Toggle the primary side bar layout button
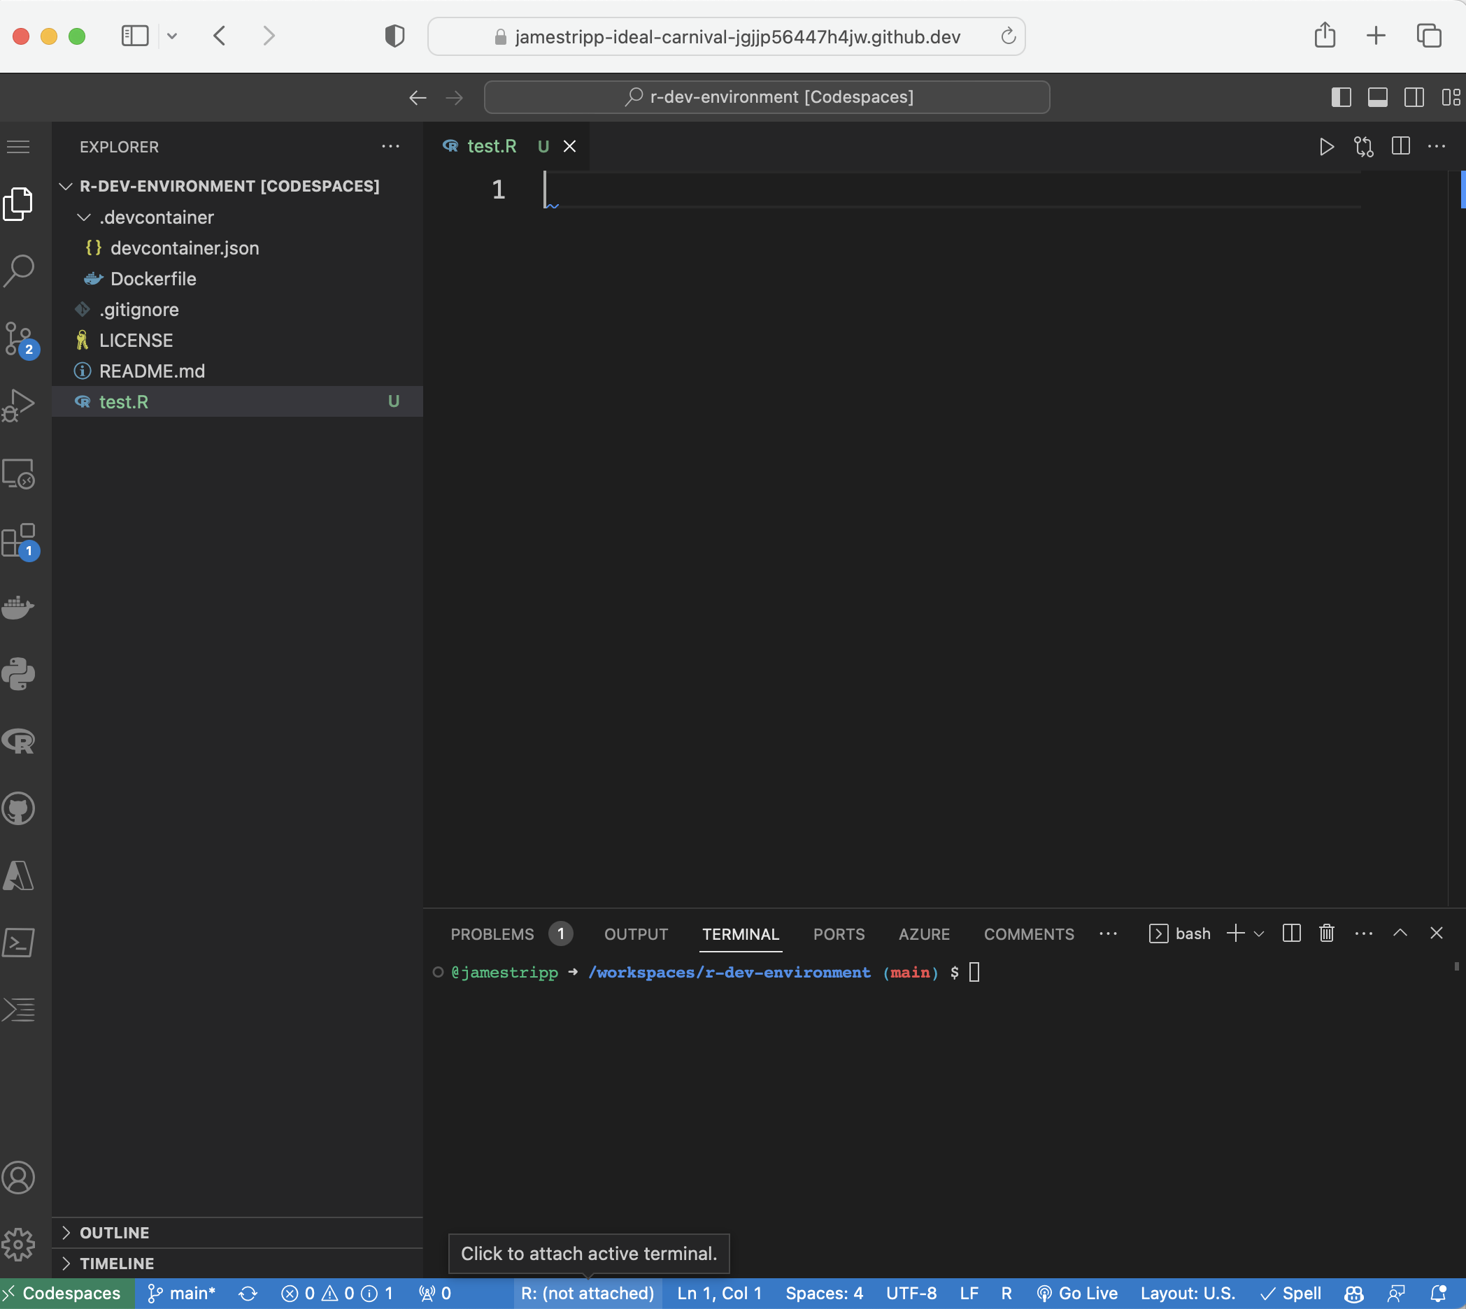Viewport: 1466px width, 1309px height. point(1341,97)
